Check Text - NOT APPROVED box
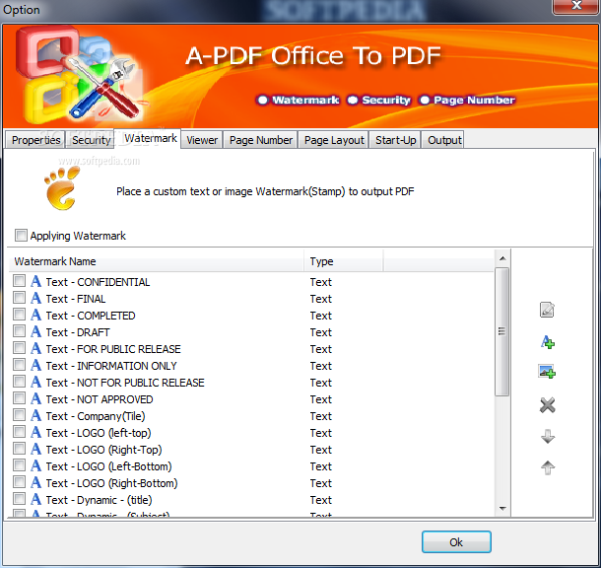 tap(19, 398)
